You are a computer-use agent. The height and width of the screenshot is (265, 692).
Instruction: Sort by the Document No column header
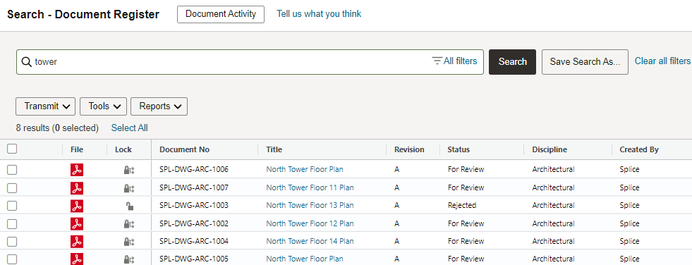pos(185,149)
